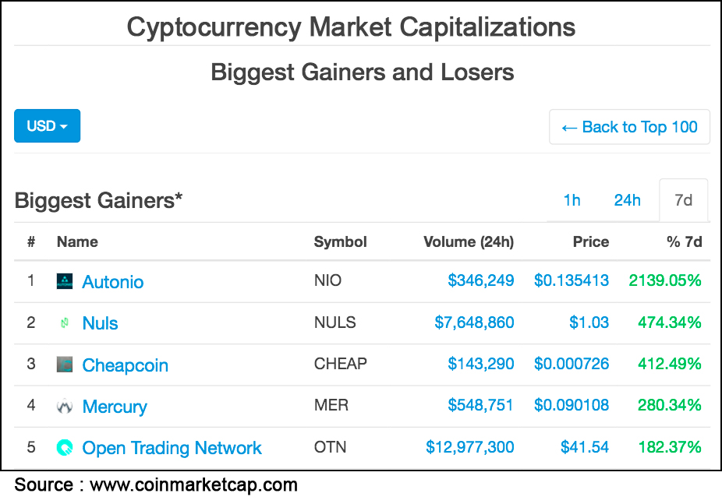Open the Autonio coin page link
Screen dimensions: 722x504
(x=113, y=282)
